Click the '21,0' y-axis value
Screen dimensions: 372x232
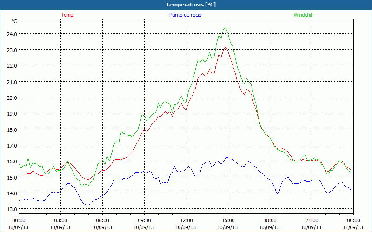point(12,82)
